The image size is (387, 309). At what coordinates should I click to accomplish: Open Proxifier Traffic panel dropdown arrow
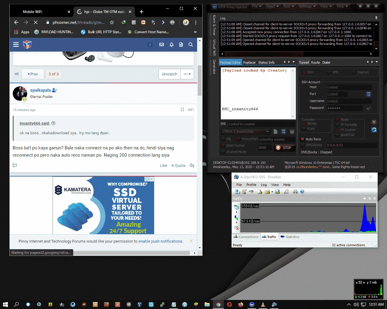[x=365, y=199]
